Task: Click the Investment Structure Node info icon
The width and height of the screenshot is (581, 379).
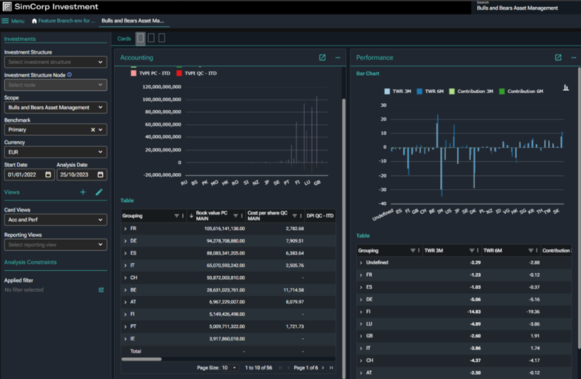Action: (x=69, y=74)
